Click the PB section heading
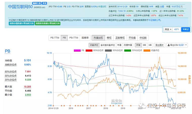This screenshot has height=114, width=192. tap(8, 51)
